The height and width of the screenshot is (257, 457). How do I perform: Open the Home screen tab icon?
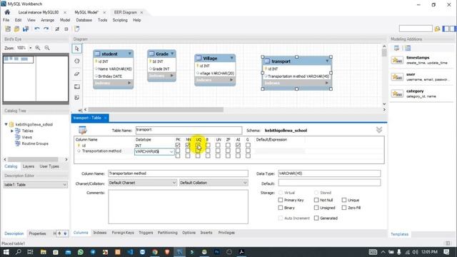point(7,12)
